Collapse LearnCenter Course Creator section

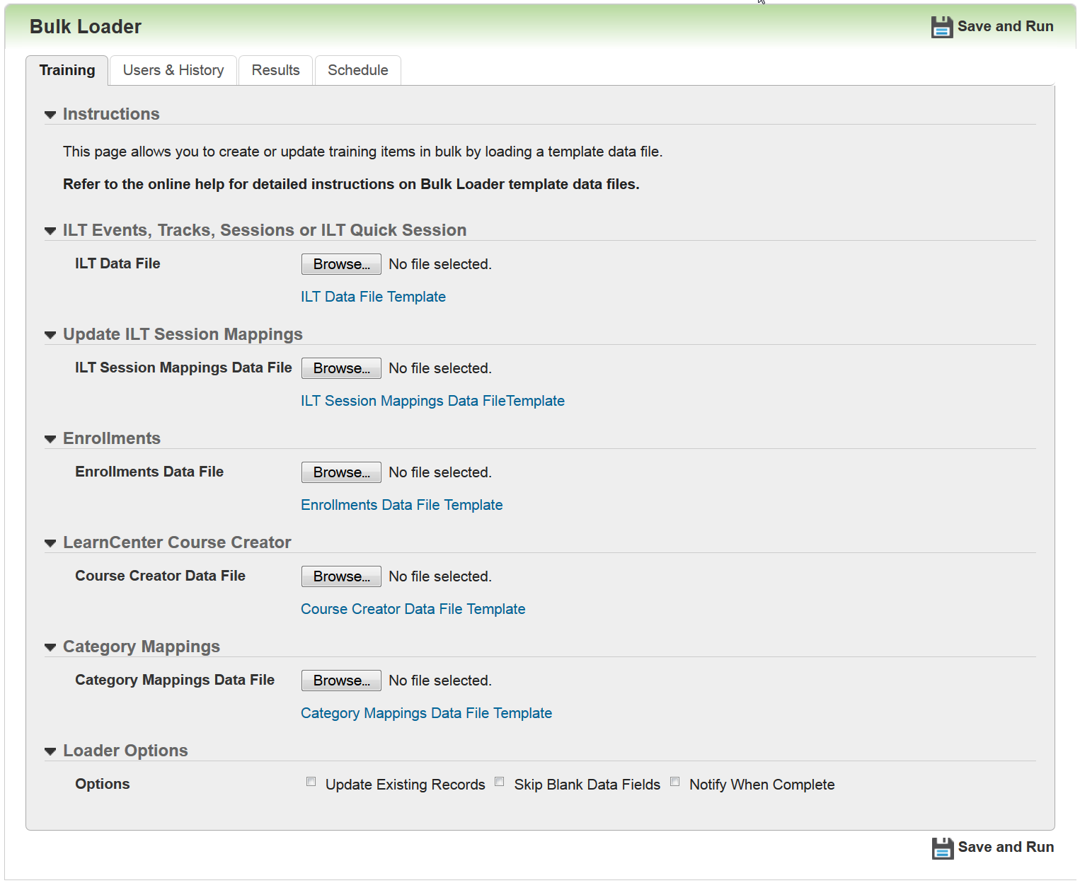click(x=50, y=543)
